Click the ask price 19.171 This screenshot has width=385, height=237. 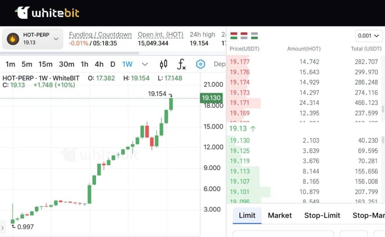click(240, 103)
